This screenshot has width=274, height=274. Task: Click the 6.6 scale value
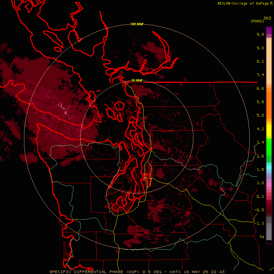[x=260, y=88]
